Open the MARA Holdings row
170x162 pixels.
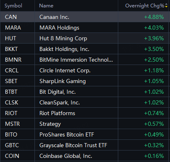[85, 28]
